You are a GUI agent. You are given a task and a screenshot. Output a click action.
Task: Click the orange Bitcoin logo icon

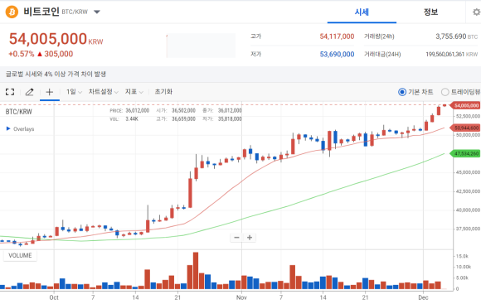[12, 12]
